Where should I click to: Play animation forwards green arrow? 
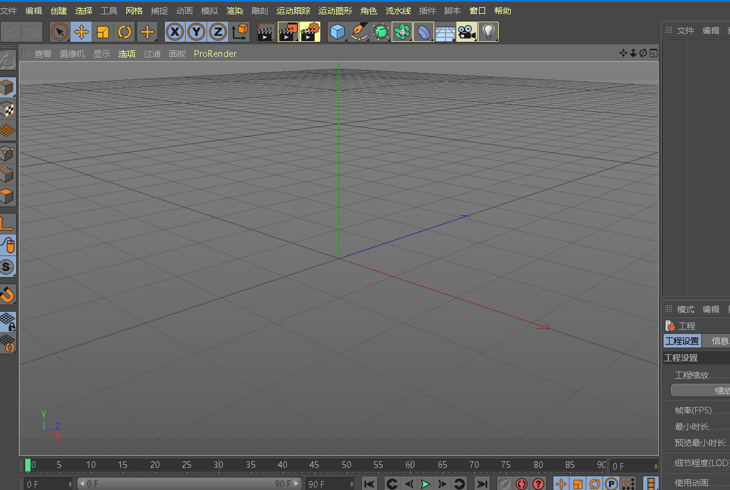[x=425, y=484]
